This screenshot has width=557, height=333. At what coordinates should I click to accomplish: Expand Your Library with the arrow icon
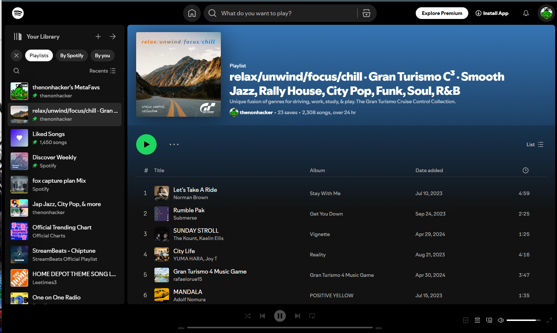click(113, 36)
